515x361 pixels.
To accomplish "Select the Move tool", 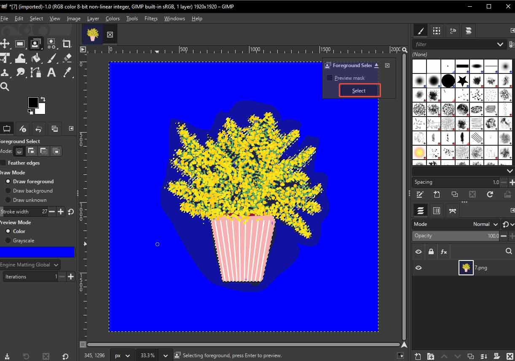I will 5,43.
